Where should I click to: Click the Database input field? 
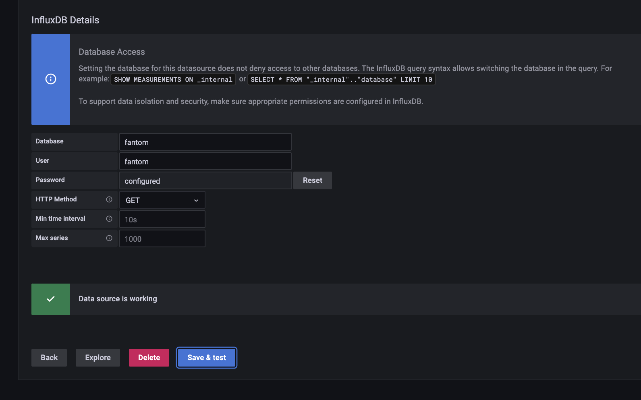(x=205, y=142)
